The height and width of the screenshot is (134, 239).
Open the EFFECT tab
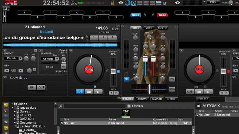pyautogui.click(x=171, y=99)
